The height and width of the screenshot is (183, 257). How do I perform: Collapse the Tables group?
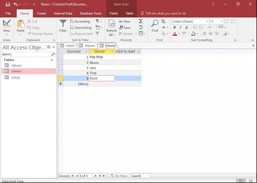[52, 60]
